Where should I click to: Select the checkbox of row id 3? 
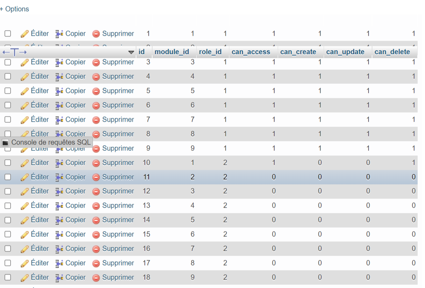(8, 62)
